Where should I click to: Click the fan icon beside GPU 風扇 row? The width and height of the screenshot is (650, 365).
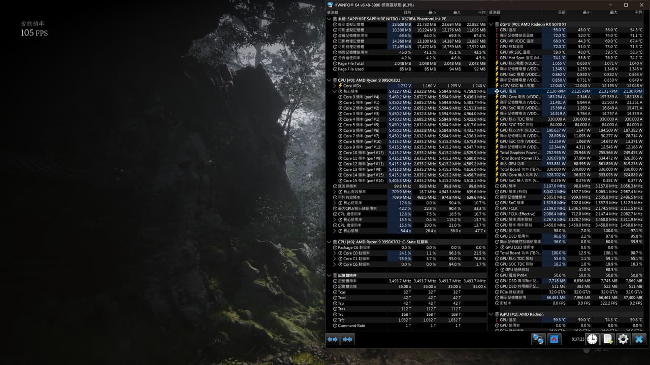[x=497, y=91]
